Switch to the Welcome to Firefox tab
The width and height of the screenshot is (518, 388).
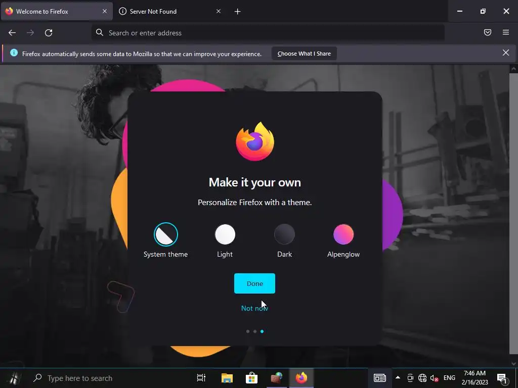point(57,11)
